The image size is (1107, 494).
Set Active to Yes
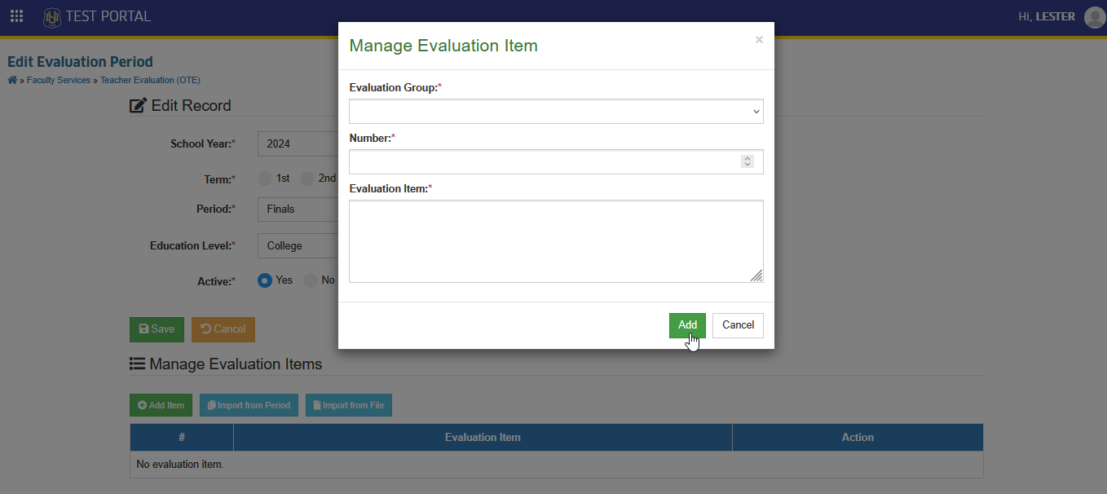pos(265,280)
